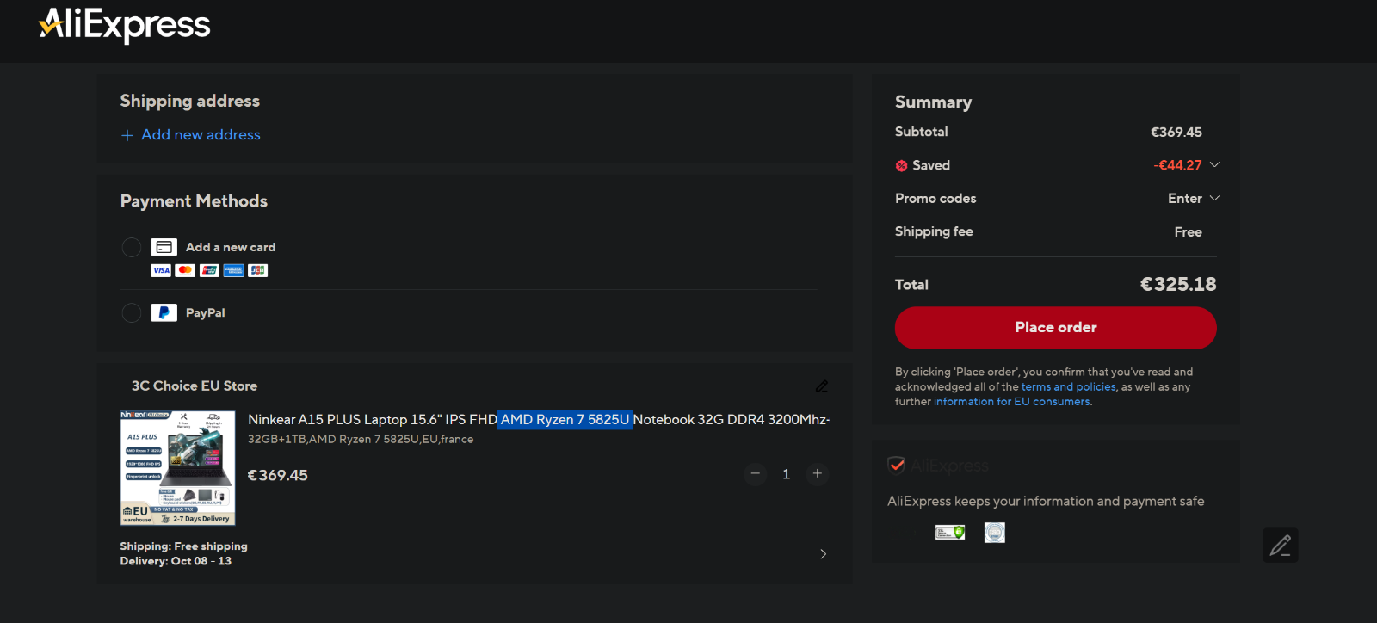Click the Delivery: Oct 08 - 13 text

(176, 561)
